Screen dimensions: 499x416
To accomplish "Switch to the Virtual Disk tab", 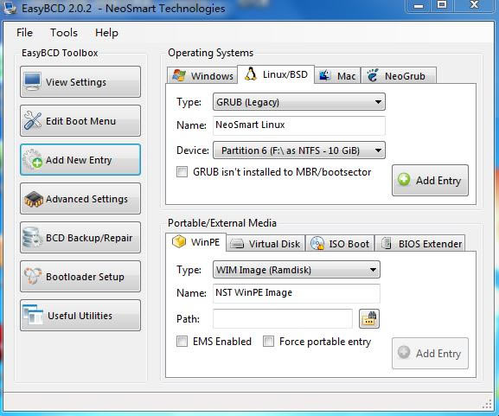I will click(x=266, y=244).
